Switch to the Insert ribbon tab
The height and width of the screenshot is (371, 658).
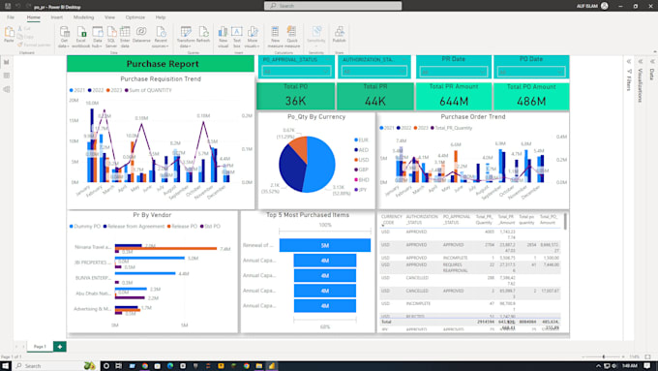click(x=57, y=17)
